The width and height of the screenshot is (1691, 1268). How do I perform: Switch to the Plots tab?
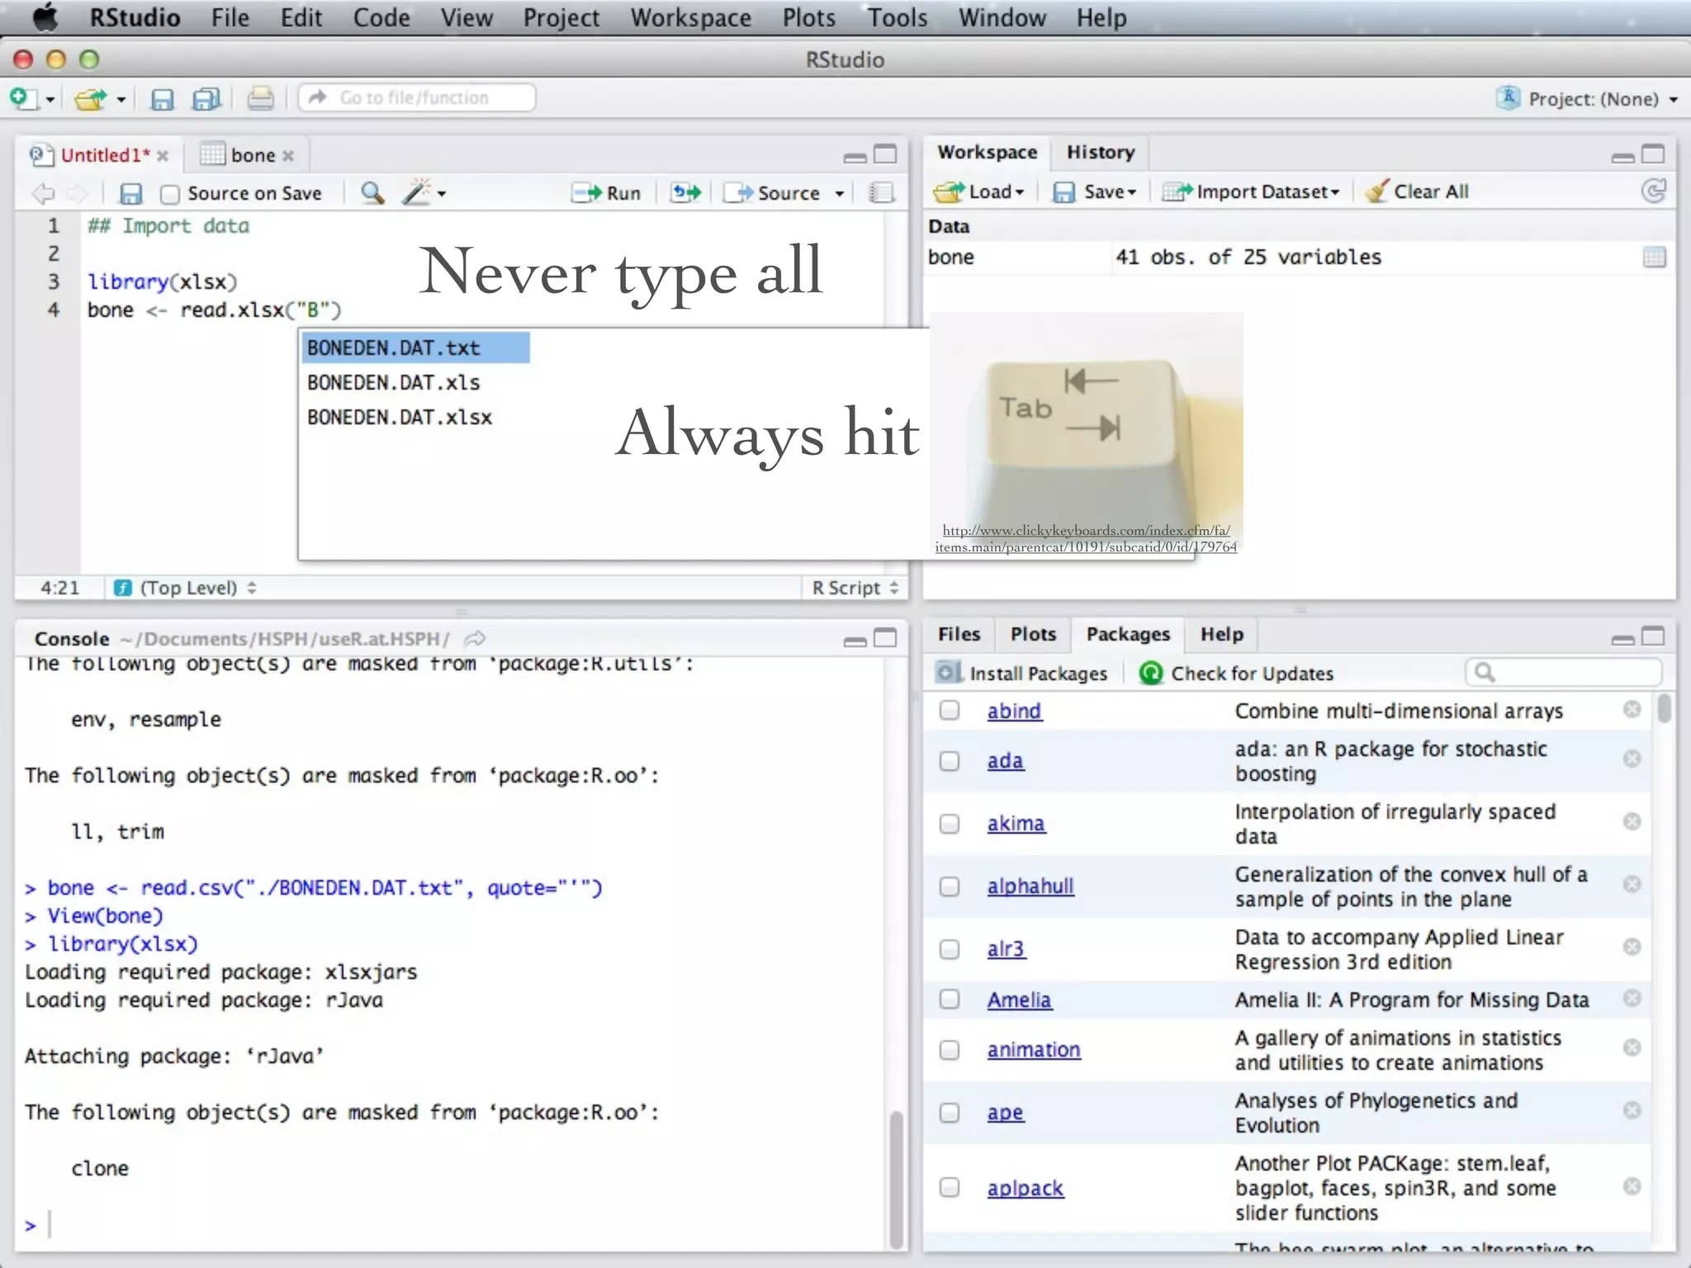[1033, 634]
